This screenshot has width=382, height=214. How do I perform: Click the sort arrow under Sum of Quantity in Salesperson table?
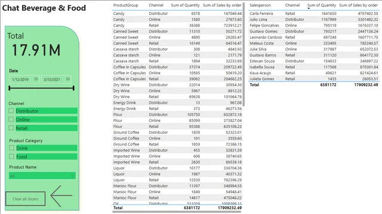[x=309, y=8]
